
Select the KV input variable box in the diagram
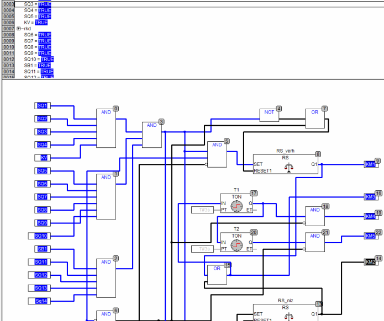click(43, 158)
